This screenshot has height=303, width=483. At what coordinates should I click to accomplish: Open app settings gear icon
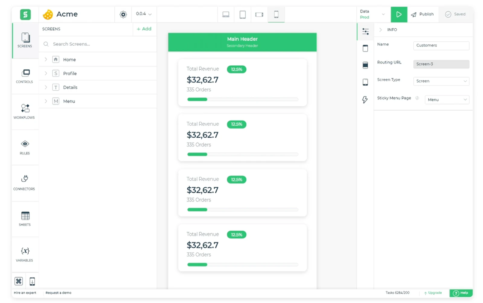click(x=123, y=14)
